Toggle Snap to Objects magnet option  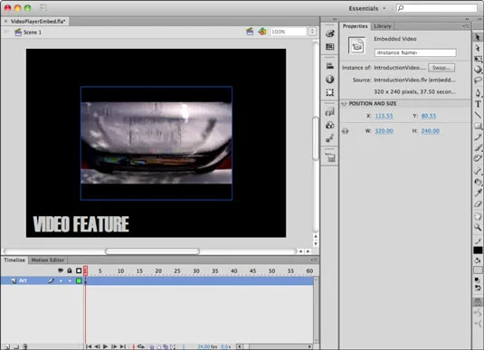click(x=478, y=302)
